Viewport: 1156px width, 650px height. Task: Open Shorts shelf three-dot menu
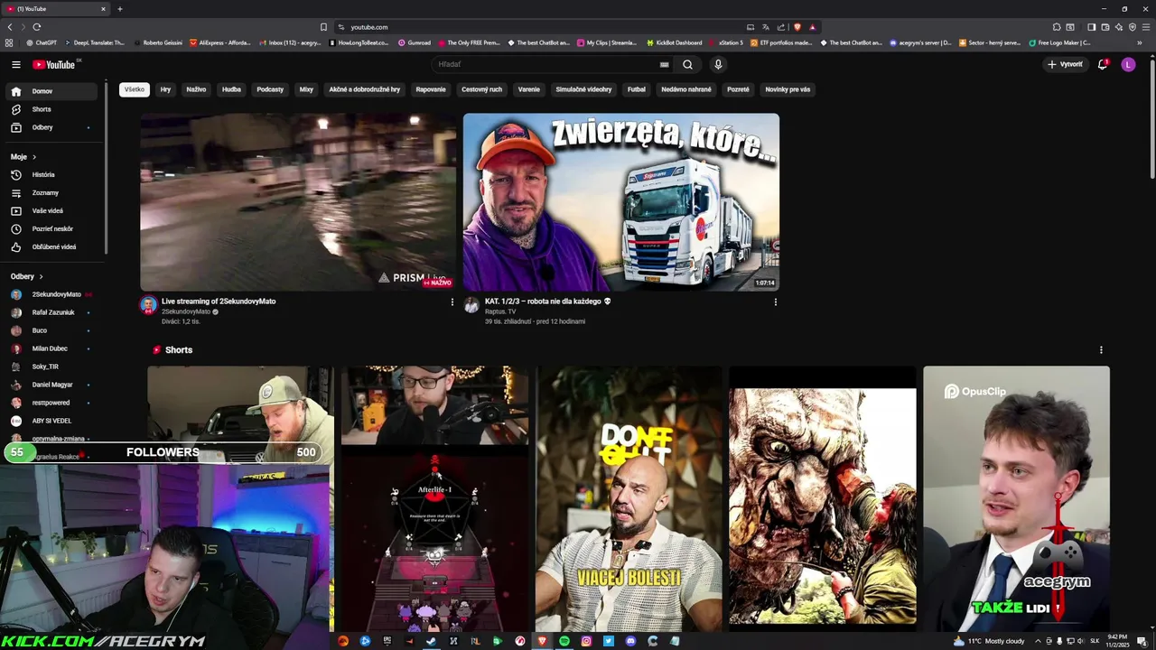pos(1101,349)
